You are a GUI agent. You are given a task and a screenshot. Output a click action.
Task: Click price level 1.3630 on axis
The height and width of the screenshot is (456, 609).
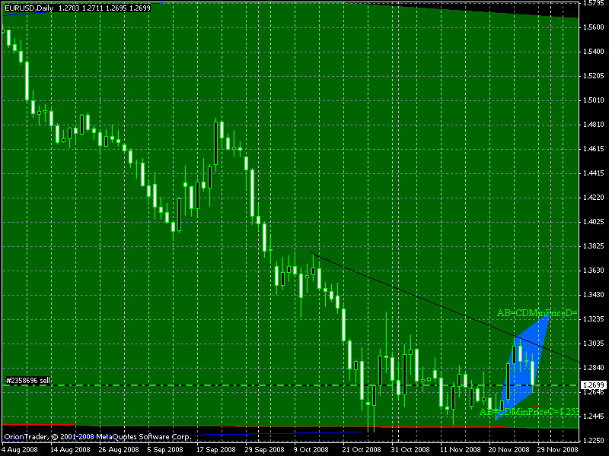click(x=594, y=271)
